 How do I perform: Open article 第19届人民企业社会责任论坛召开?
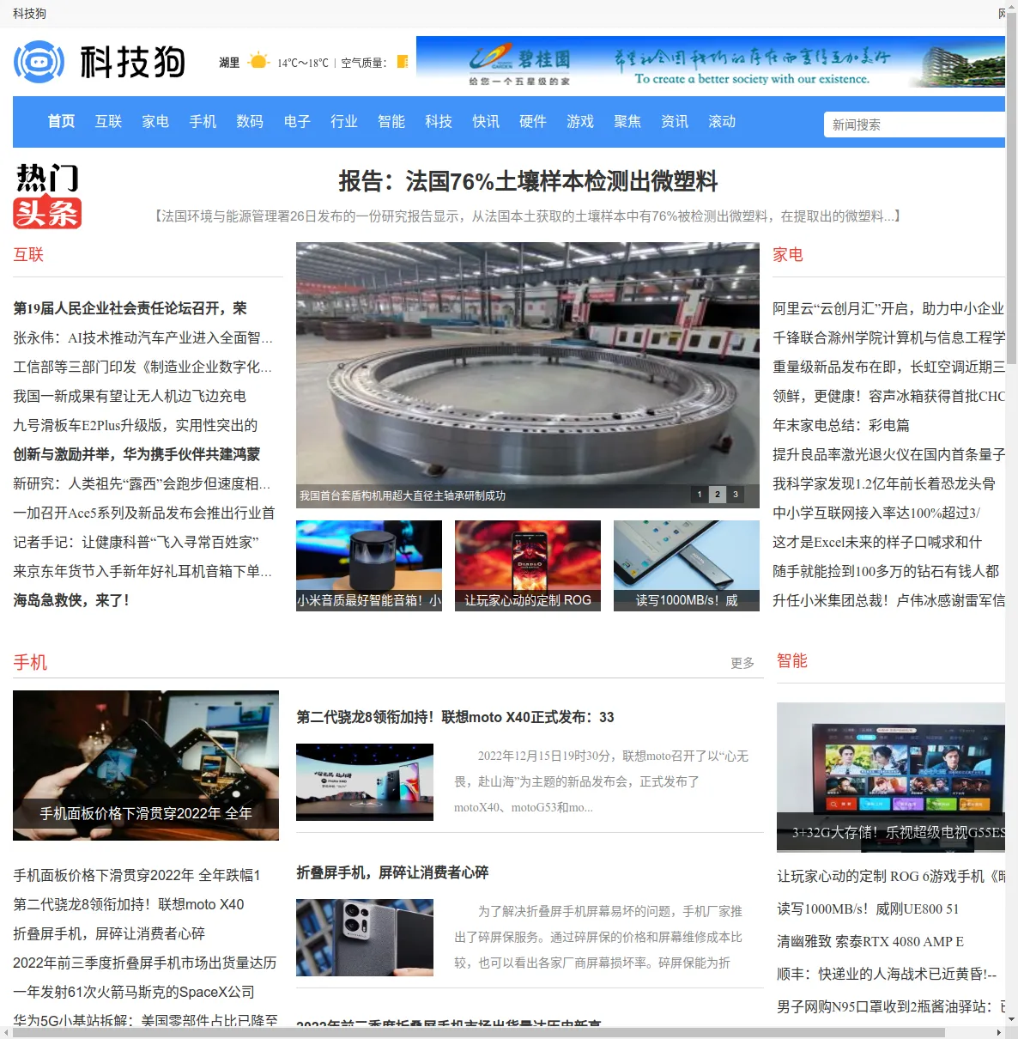click(x=130, y=308)
